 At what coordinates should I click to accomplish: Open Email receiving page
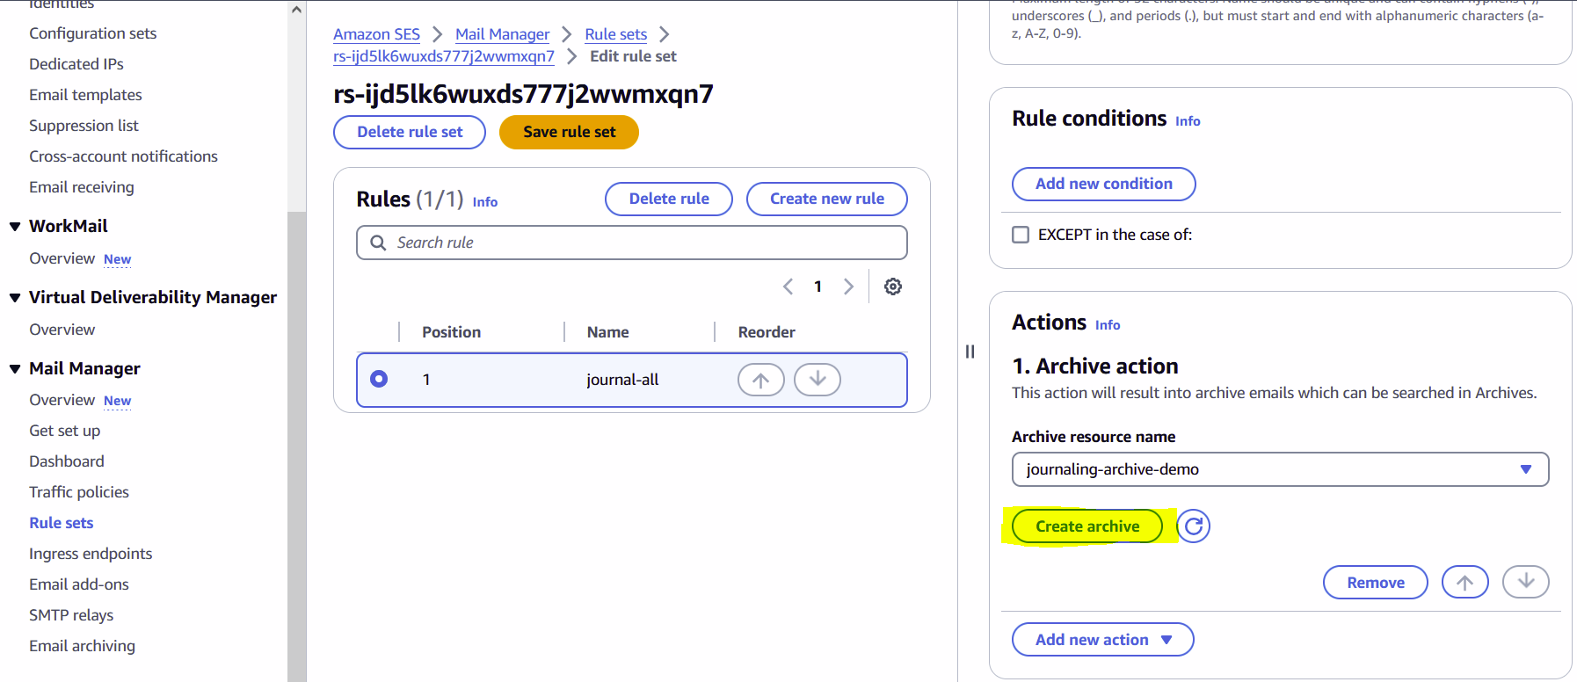point(82,187)
